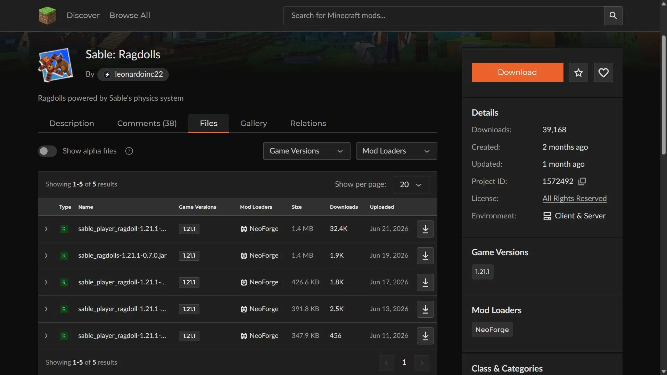667x375 pixels.
Task: Click the Game Versions column header
Action: (197, 207)
